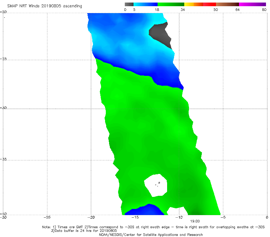Click the white data gap inside green swath
The width and height of the screenshot is (270, 237).
pos(156,185)
